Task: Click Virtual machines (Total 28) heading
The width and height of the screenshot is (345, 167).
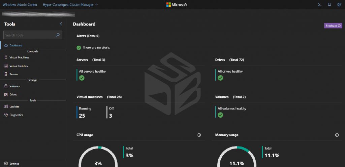Action: [99, 97]
